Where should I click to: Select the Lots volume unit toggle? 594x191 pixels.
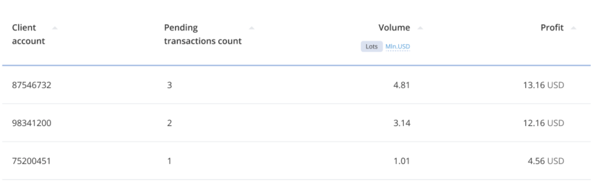point(372,47)
